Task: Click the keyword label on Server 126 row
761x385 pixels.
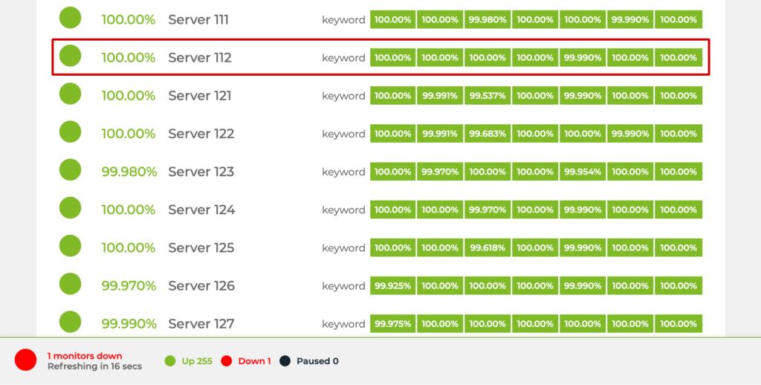Action: (343, 286)
